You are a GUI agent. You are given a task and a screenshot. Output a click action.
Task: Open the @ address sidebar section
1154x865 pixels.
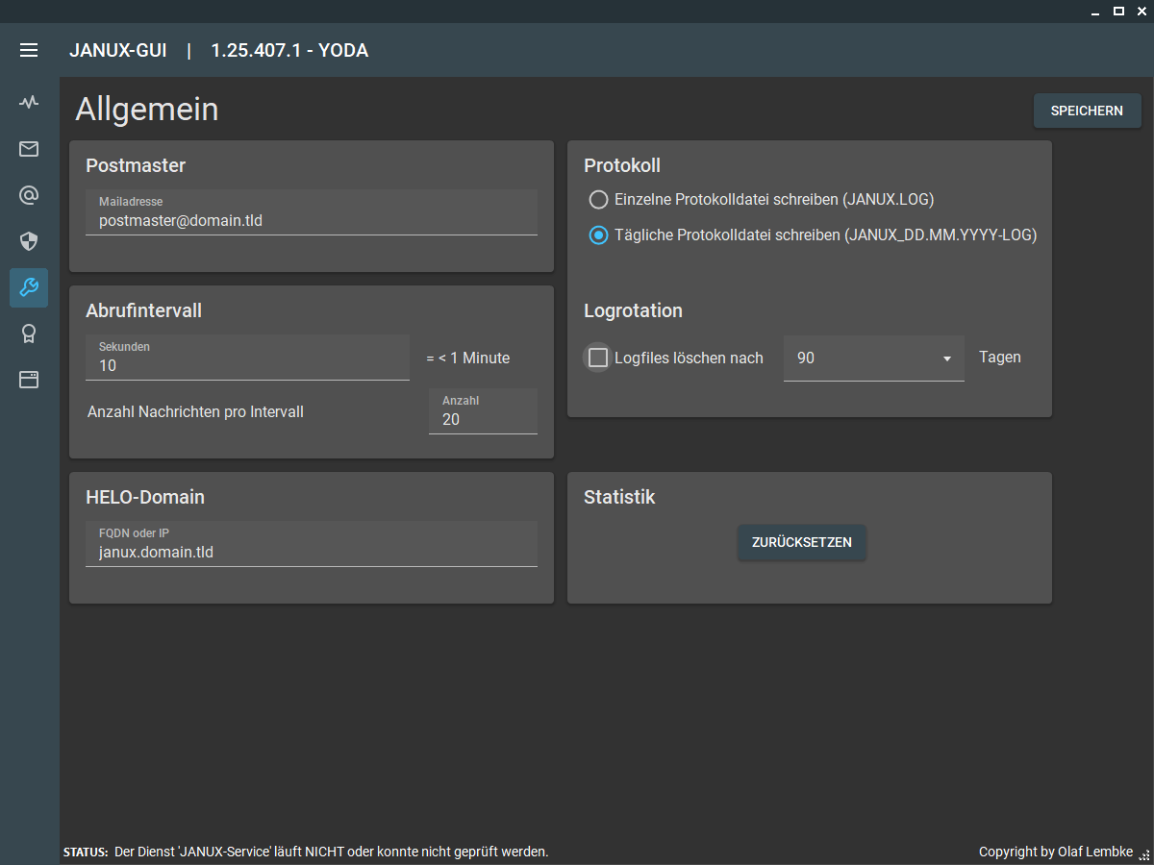point(29,196)
